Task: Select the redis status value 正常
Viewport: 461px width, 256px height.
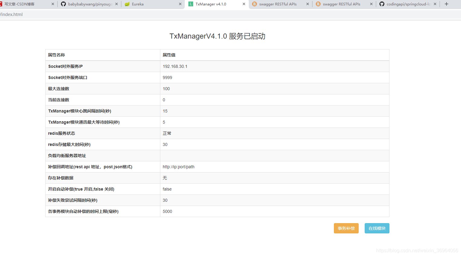Action: click(x=167, y=133)
